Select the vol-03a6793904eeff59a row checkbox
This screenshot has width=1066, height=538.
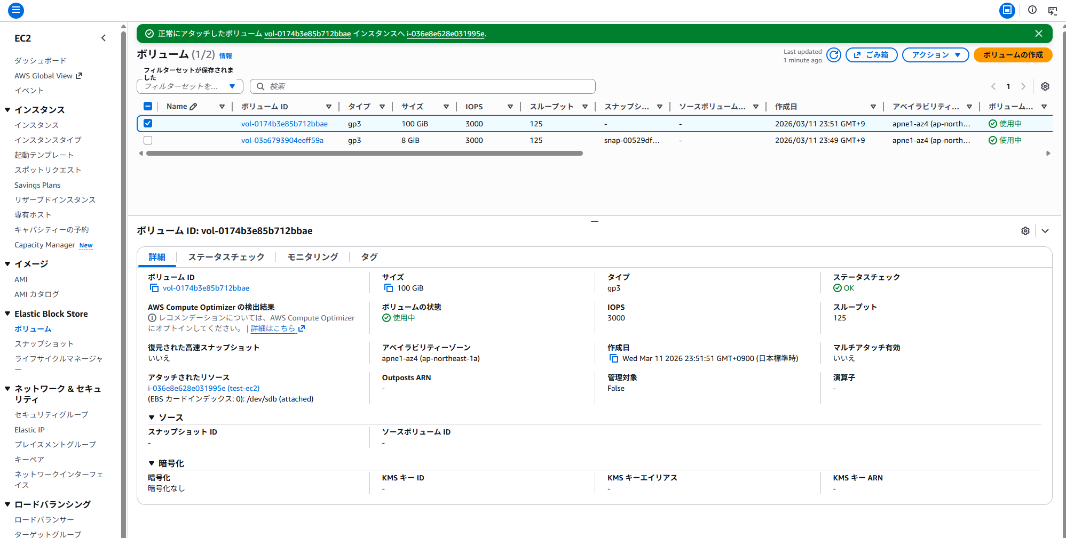[148, 140]
